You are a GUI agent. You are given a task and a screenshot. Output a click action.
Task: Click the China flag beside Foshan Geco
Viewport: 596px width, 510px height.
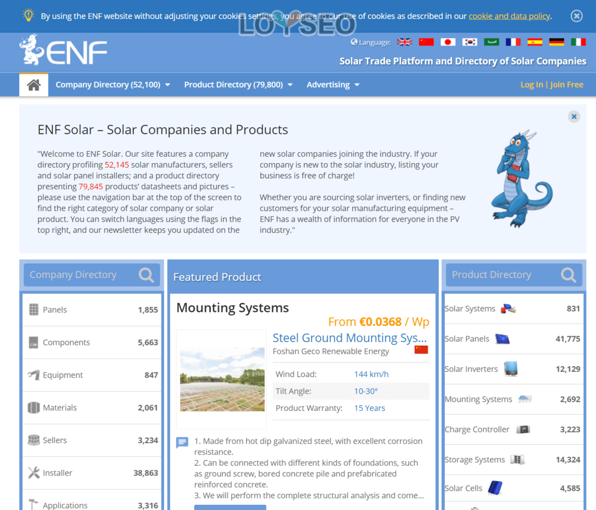click(421, 350)
